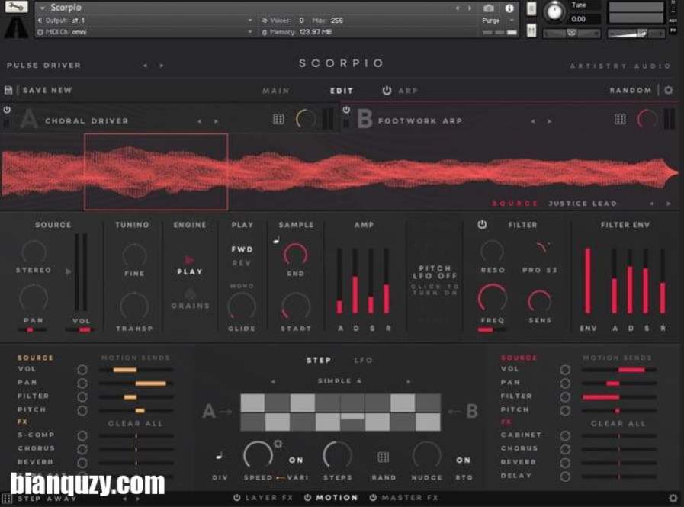This screenshot has width=684, height=507.
Task: Toggle the FILTER power button
Action: [x=482, y=224]
